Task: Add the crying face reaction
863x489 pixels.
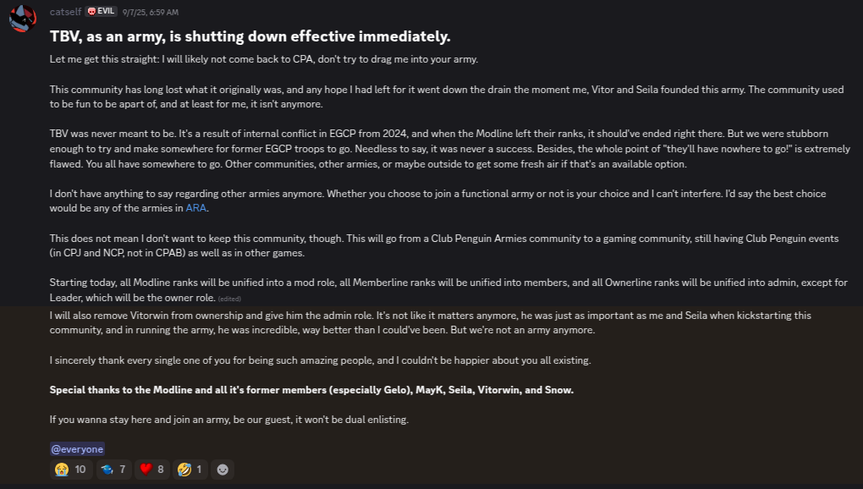Action: [70, 470]
